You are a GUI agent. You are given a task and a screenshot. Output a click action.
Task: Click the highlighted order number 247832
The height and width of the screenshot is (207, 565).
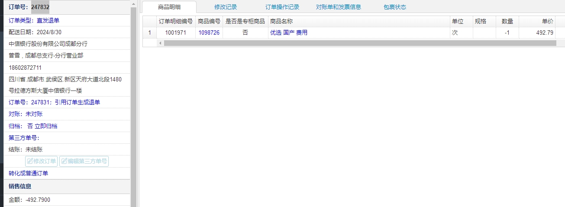pyautogui.click(x=40, y=7)
